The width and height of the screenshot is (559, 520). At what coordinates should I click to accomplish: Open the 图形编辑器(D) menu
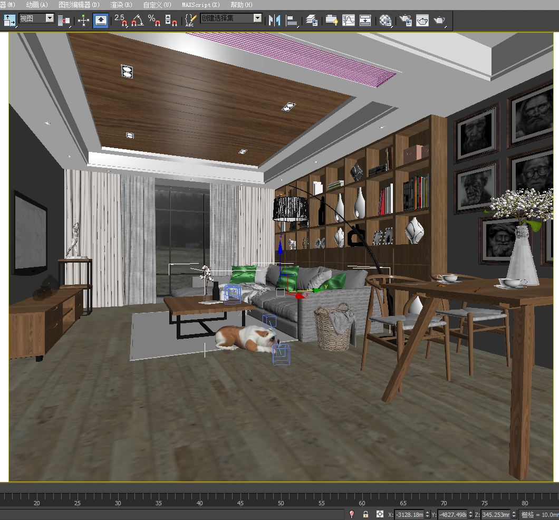tap(79, 5)
